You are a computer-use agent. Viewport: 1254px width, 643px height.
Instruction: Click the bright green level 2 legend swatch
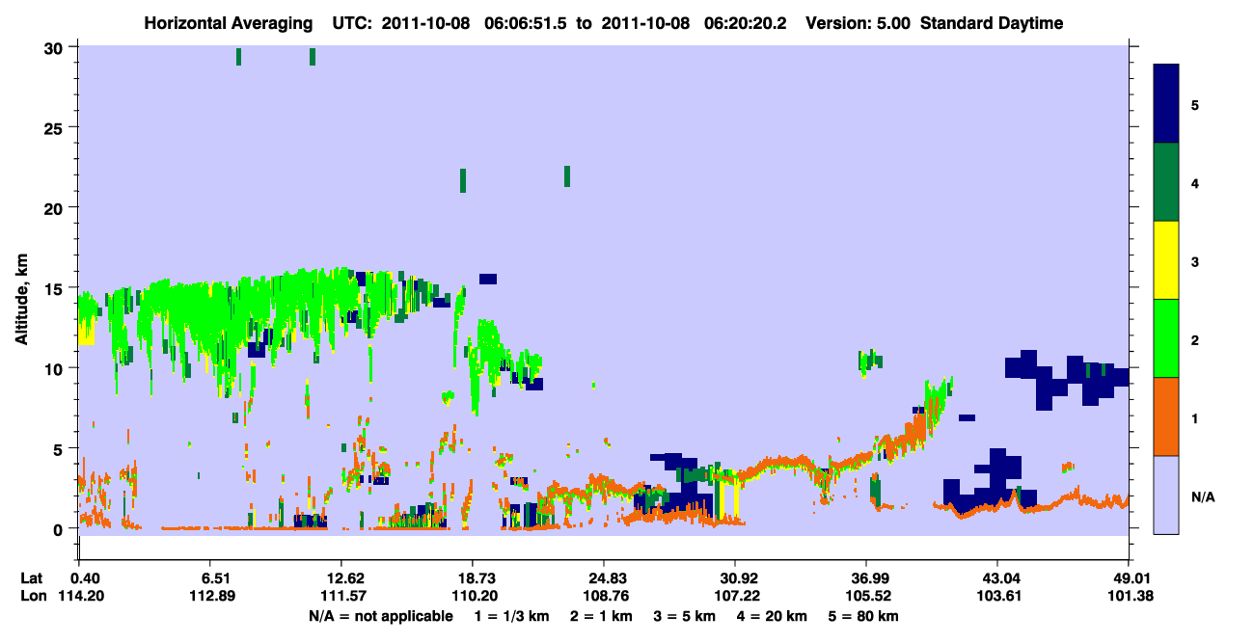pos(1166,338)
